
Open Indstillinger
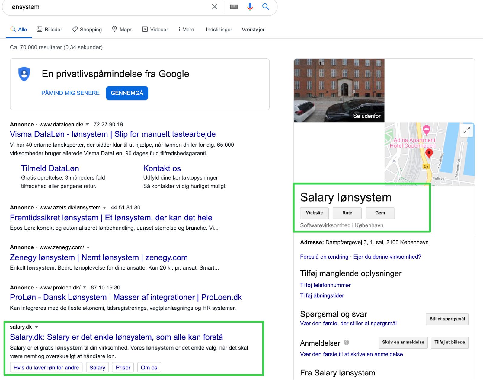[219, 30]
